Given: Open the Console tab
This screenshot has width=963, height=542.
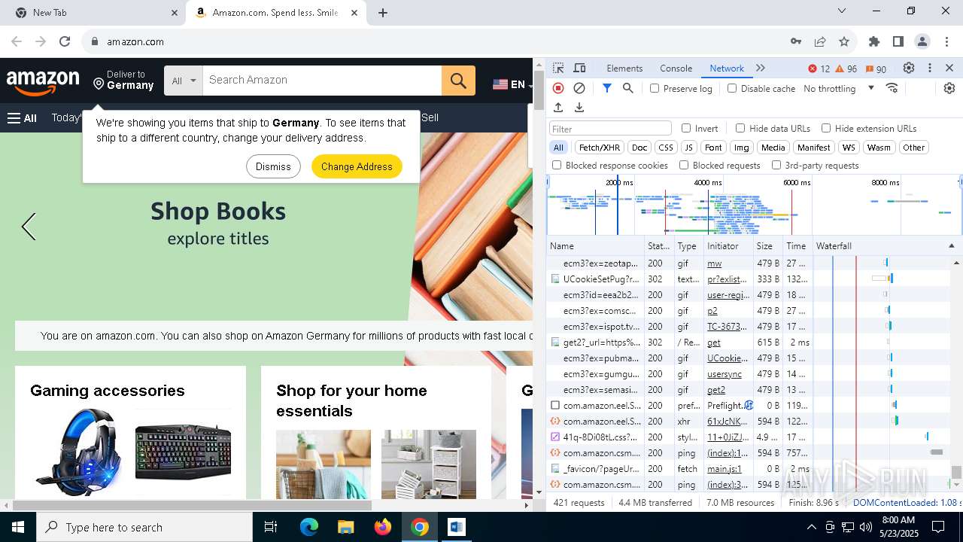Looking at the screenshot, I should 676,69.
